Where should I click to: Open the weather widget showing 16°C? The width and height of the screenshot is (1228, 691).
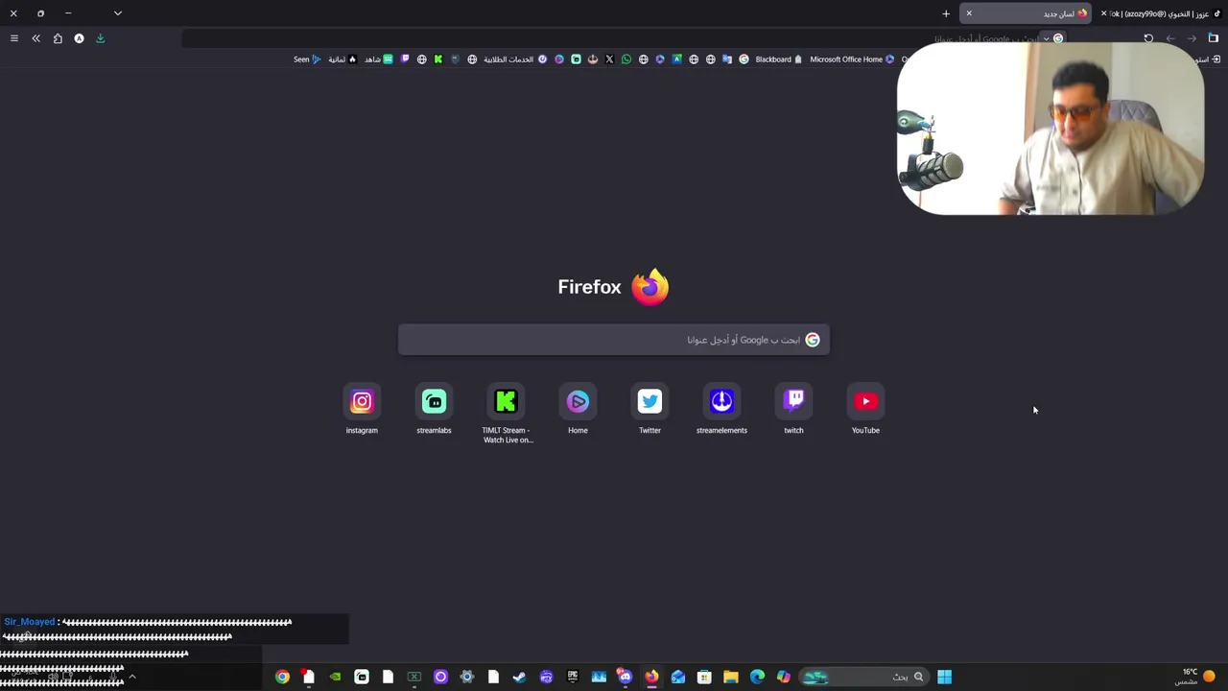(1196, 677)
